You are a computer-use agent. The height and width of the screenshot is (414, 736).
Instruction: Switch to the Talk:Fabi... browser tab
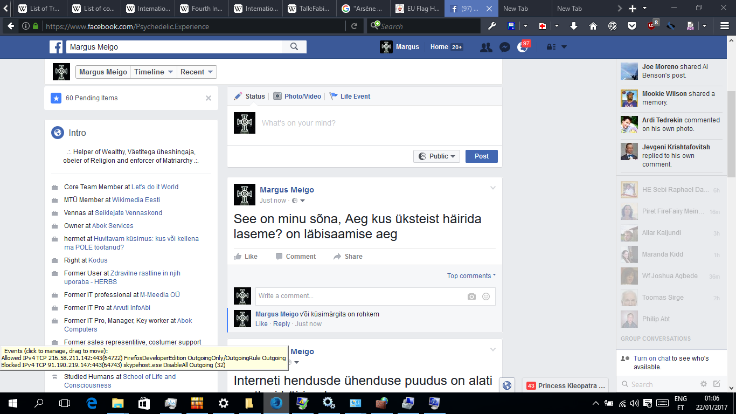(x=310, y=9)
